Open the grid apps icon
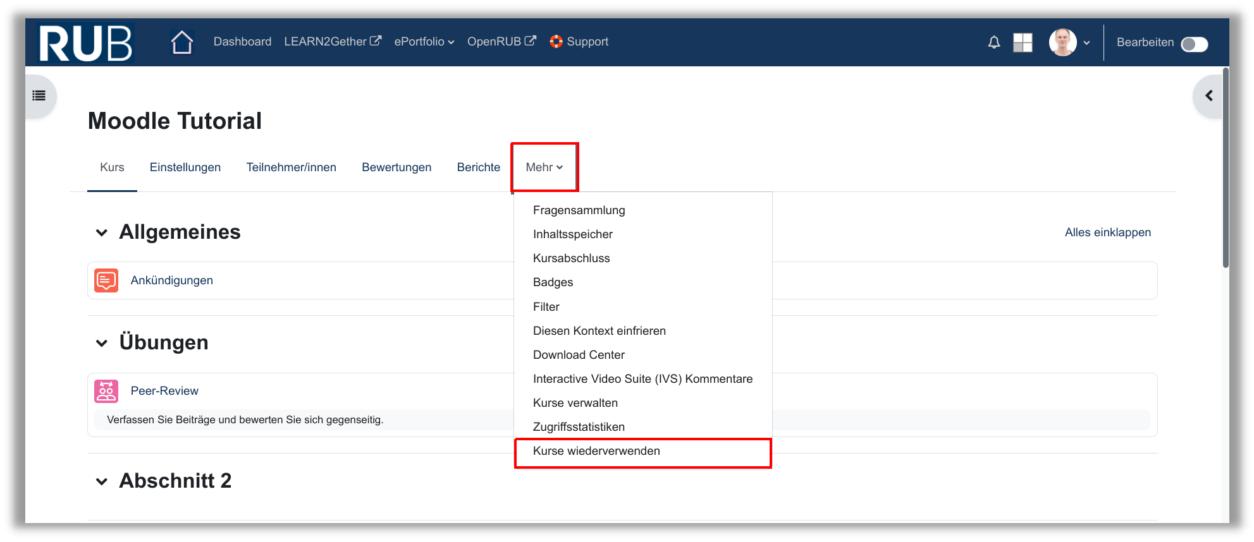 coord(1022,42)
